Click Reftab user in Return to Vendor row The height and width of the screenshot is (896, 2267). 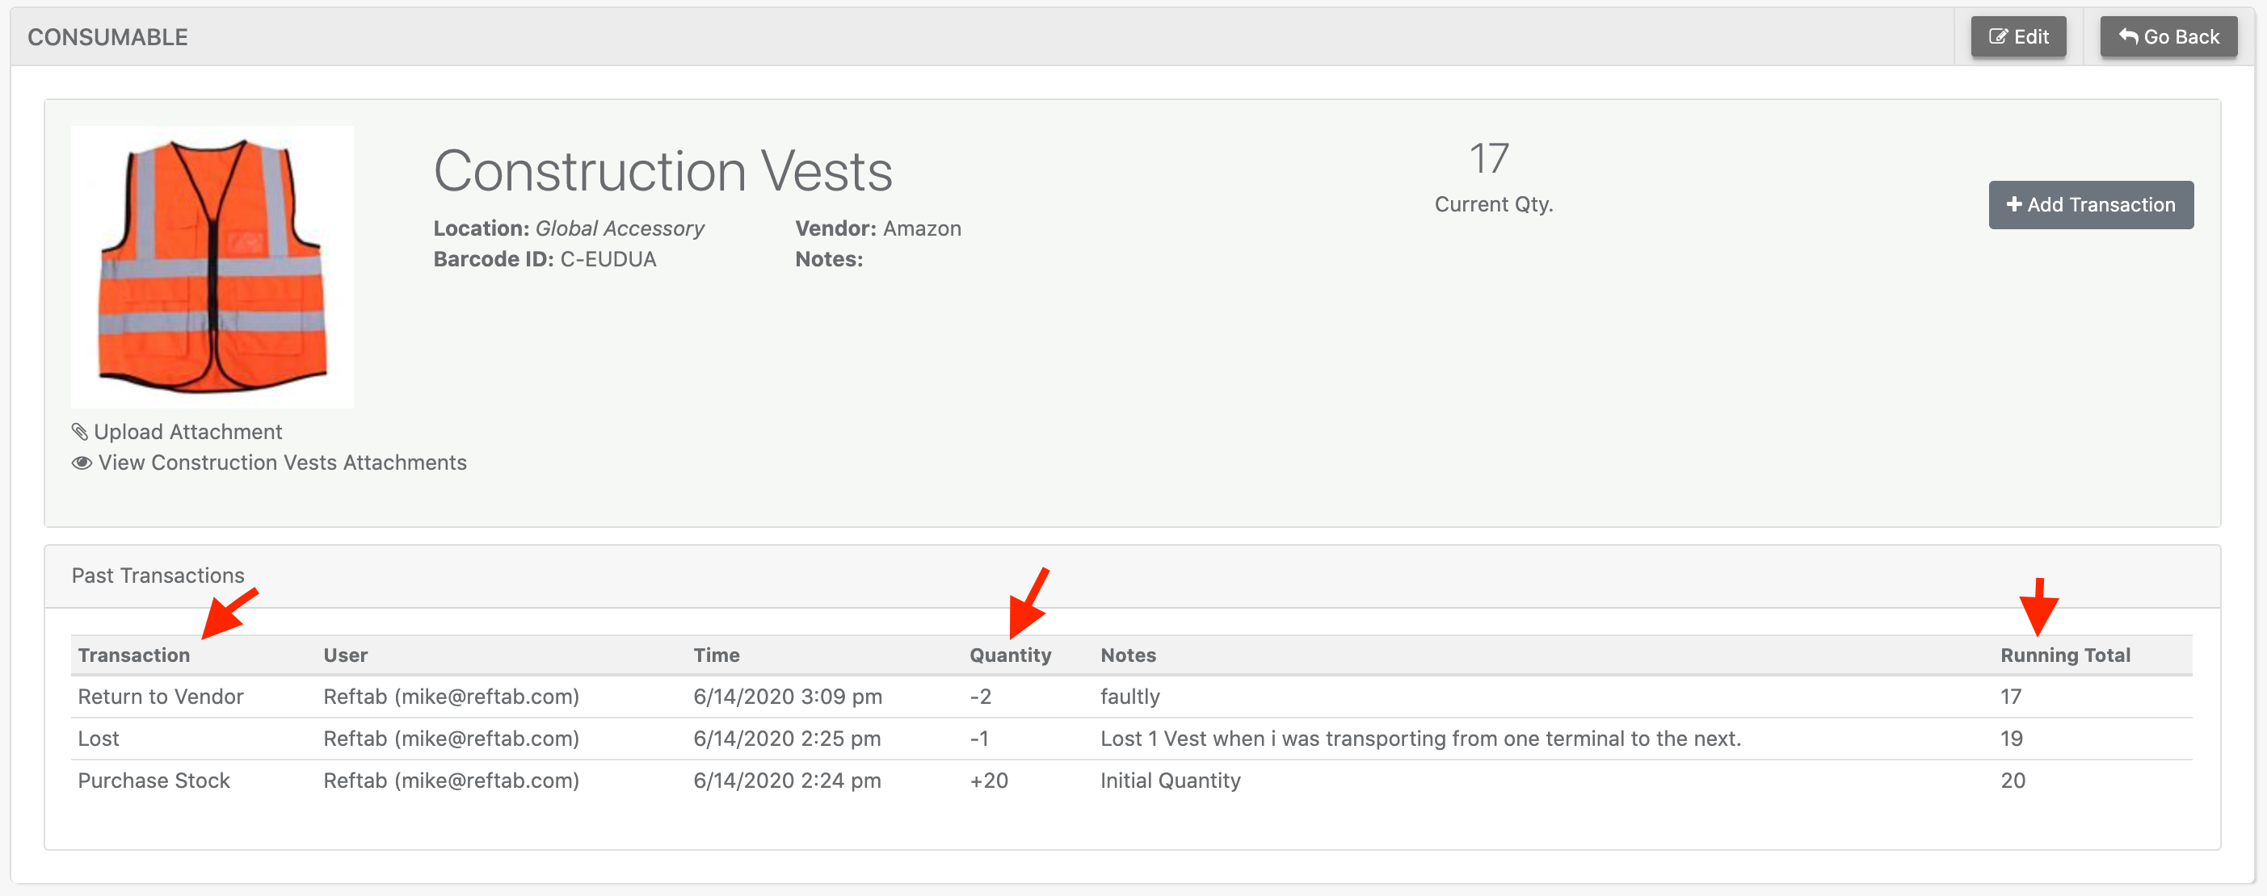pyautogui.click(x=451, y=697)
